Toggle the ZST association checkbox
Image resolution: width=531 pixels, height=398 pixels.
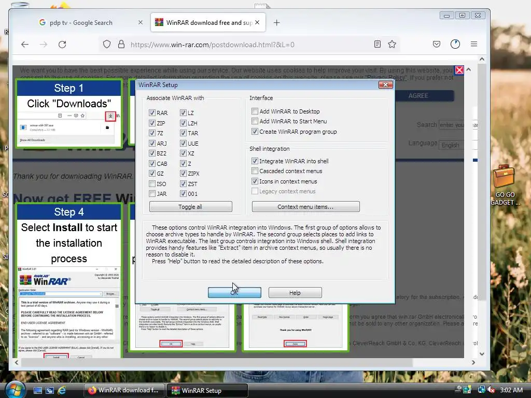point(183,184)
